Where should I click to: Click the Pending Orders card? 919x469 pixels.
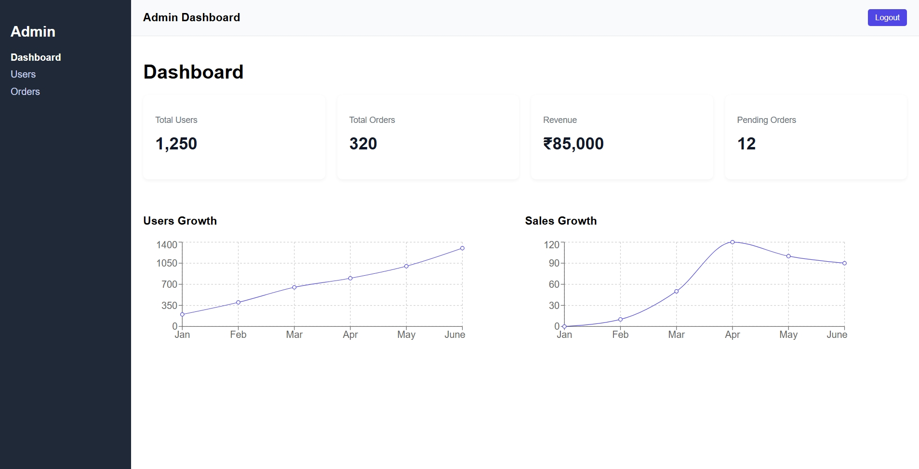coord(815,137)
